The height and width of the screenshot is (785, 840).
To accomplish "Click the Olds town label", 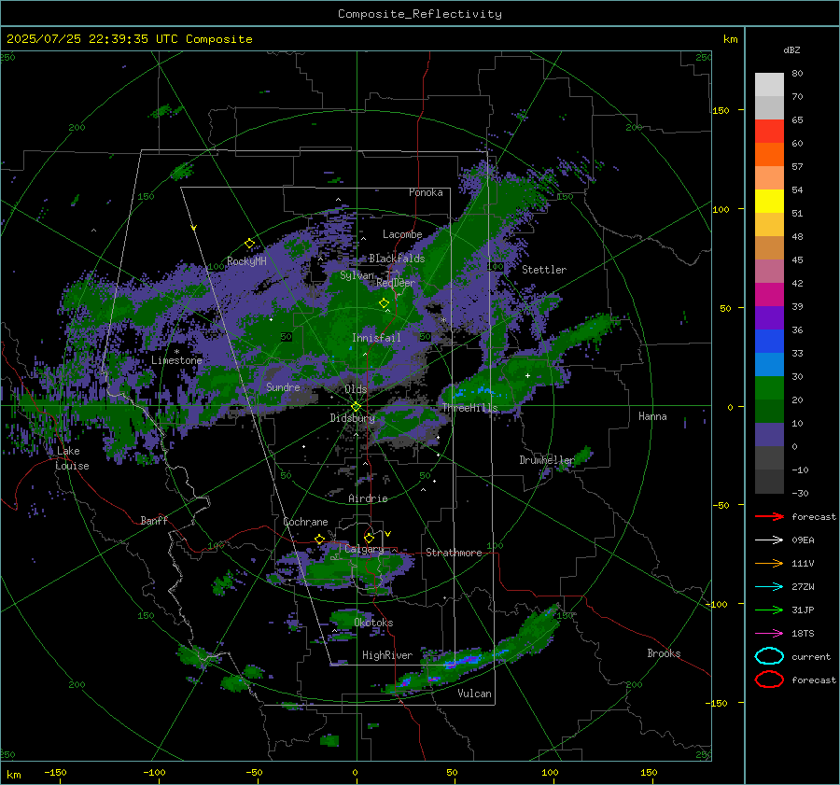I will coord(356,389).
